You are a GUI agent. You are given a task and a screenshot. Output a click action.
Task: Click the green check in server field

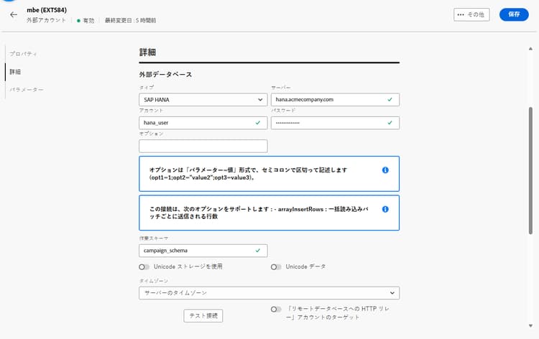pos(390,100)
